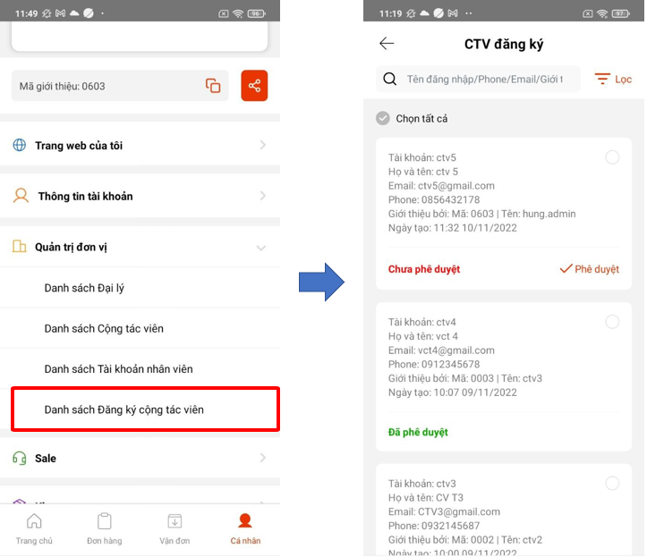This screenshot has height=557, width=647.
Task: Go back using the arrow icon
Action: point(387,44)
